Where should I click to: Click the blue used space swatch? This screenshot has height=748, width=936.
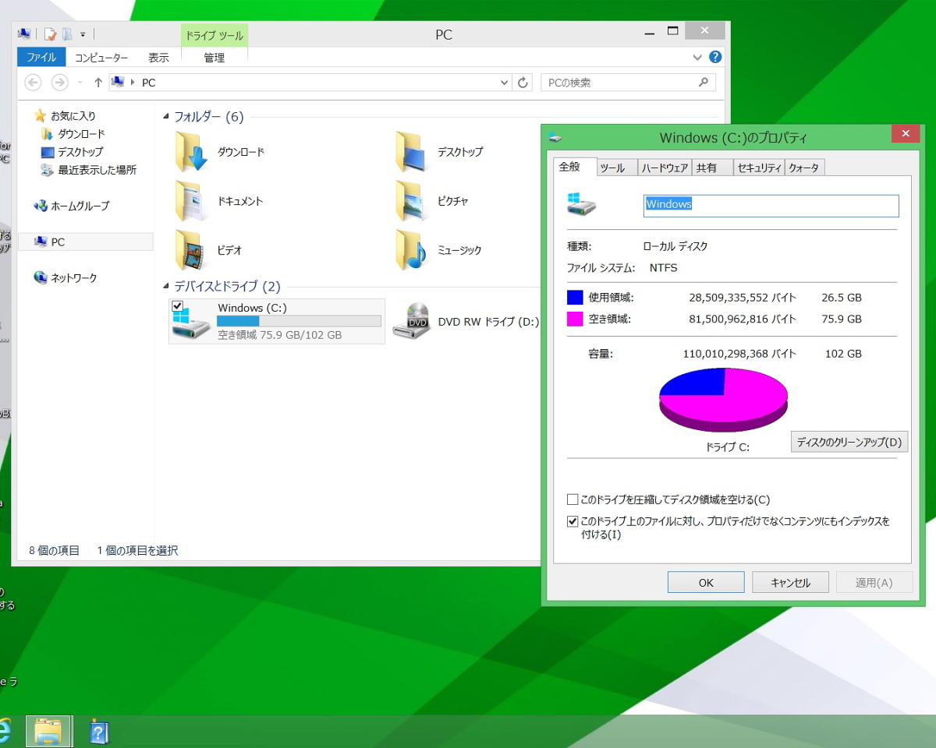[x=575, y=297]
